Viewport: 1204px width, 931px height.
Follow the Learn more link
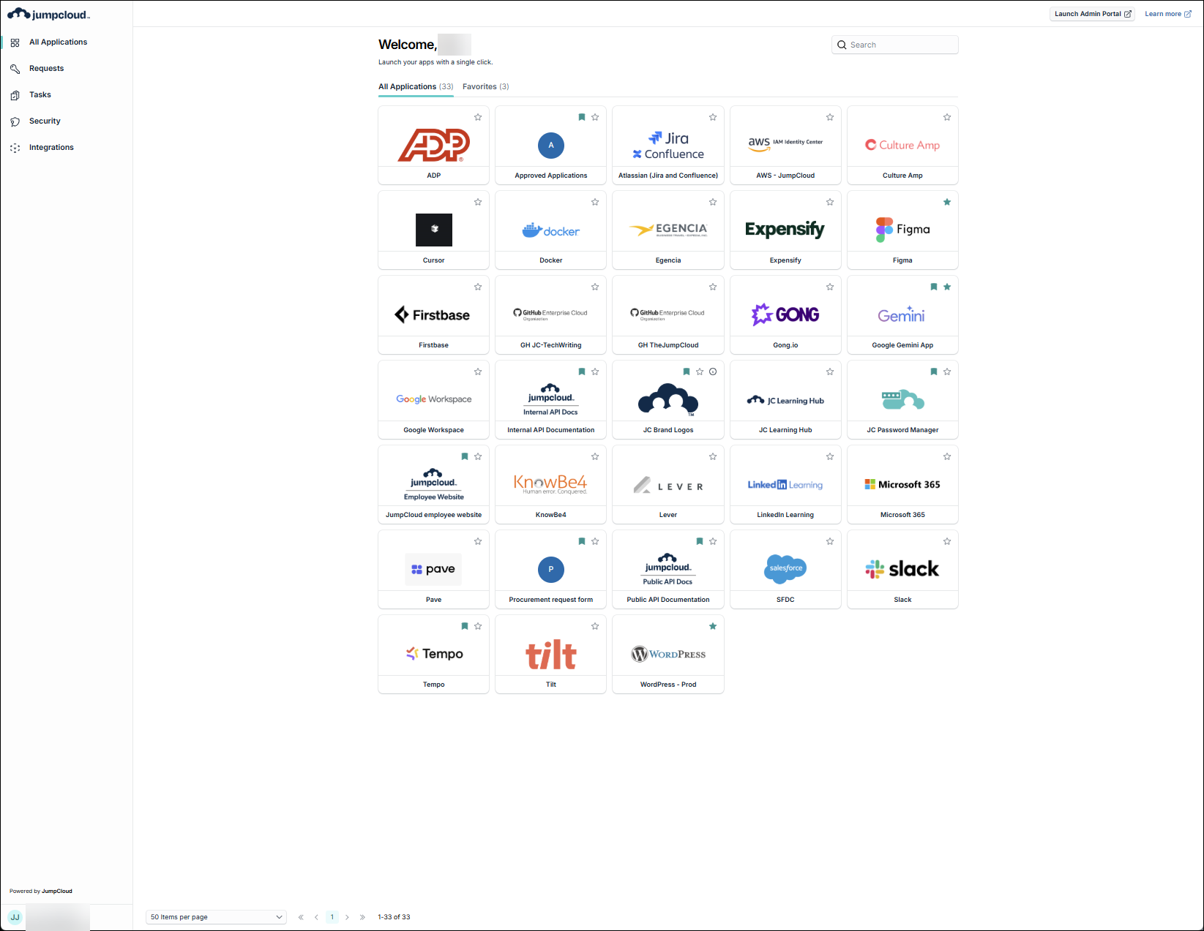pyautogui.click(x=1168, y=14)
